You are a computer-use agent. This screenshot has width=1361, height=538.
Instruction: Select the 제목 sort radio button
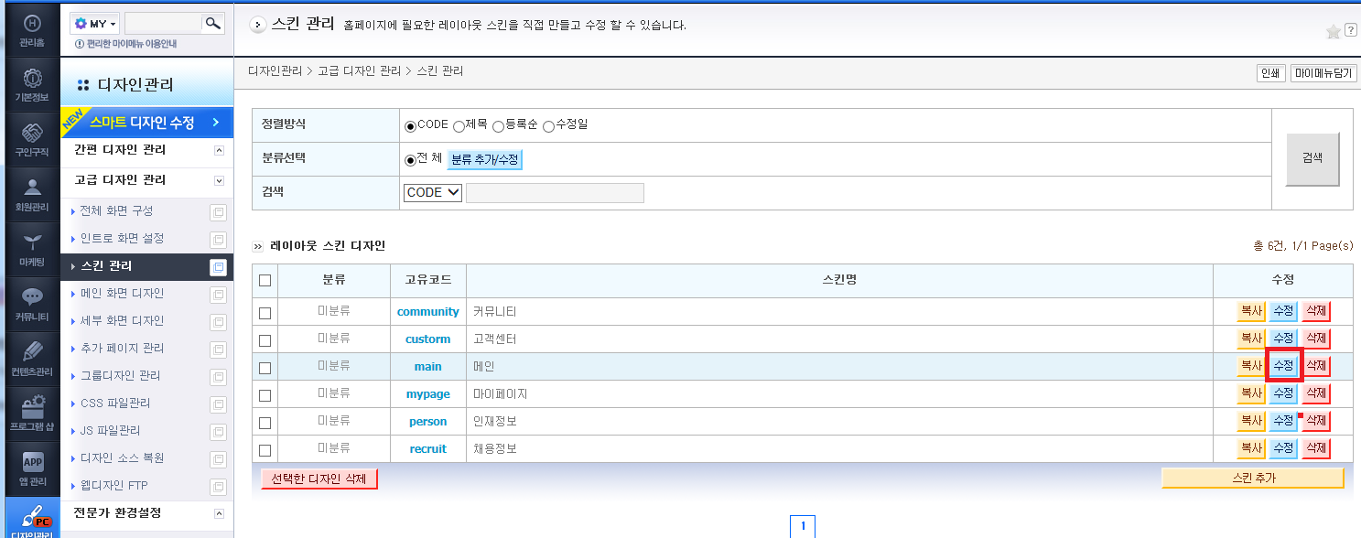click(459, 126)
